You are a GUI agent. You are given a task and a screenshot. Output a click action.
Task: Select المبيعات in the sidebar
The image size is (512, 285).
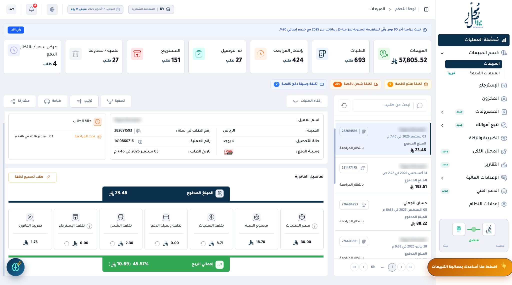(473, 64)
